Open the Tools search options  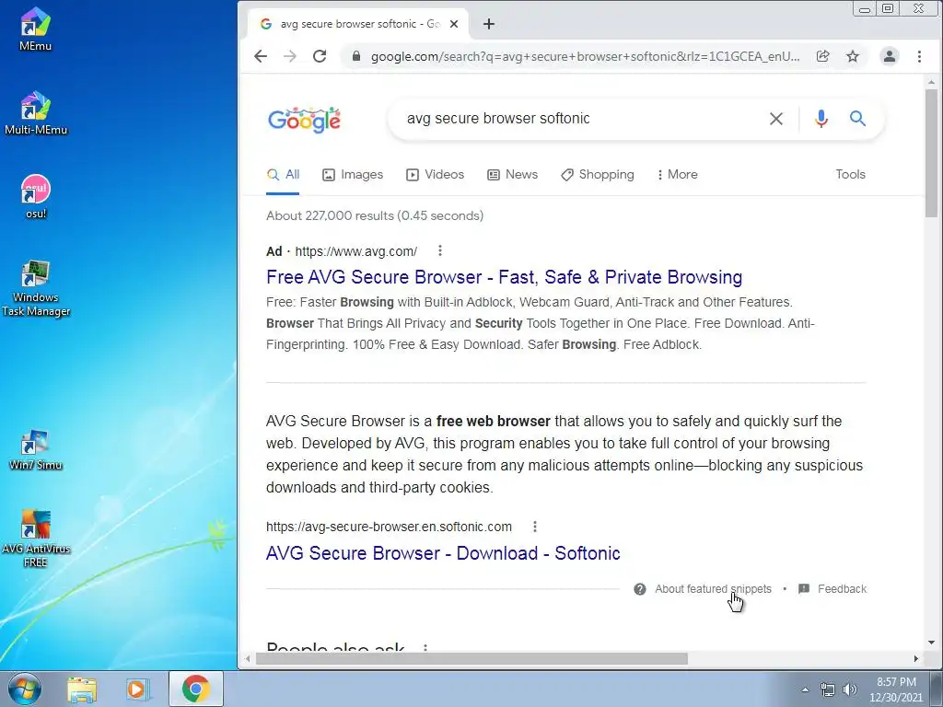click(850, 174)
